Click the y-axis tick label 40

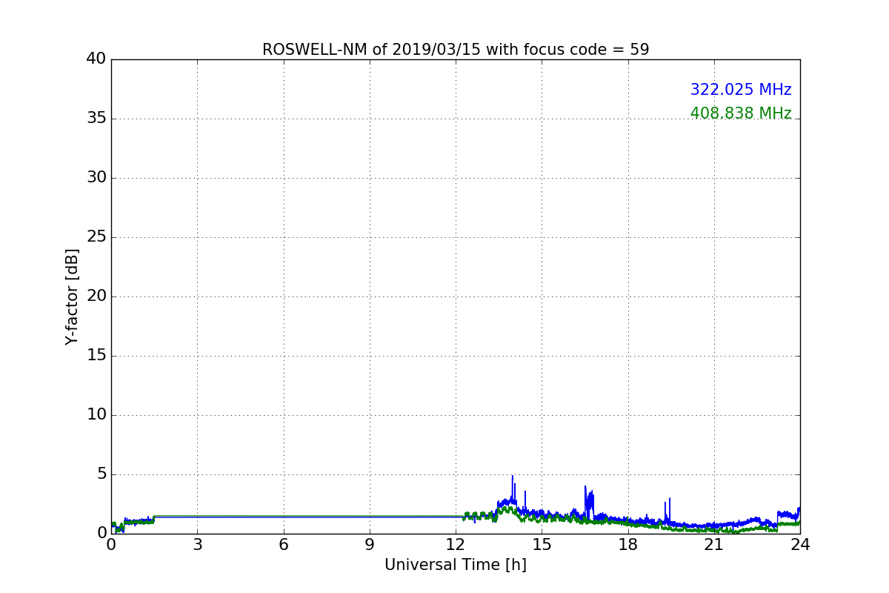(x=96, y=59)
